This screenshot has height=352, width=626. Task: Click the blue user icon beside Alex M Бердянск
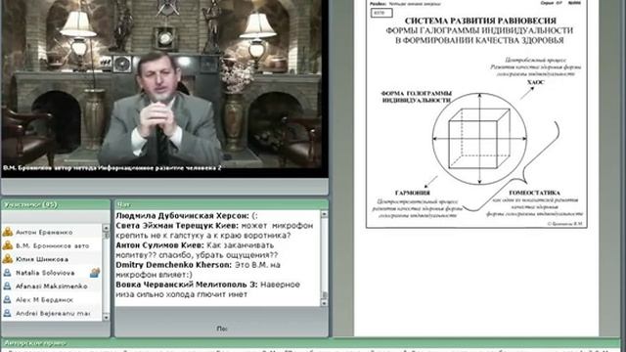coord(8,300)
